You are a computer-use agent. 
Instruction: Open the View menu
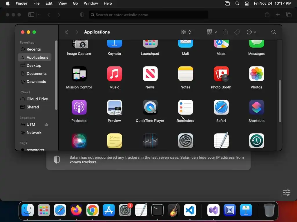point(63,3)
